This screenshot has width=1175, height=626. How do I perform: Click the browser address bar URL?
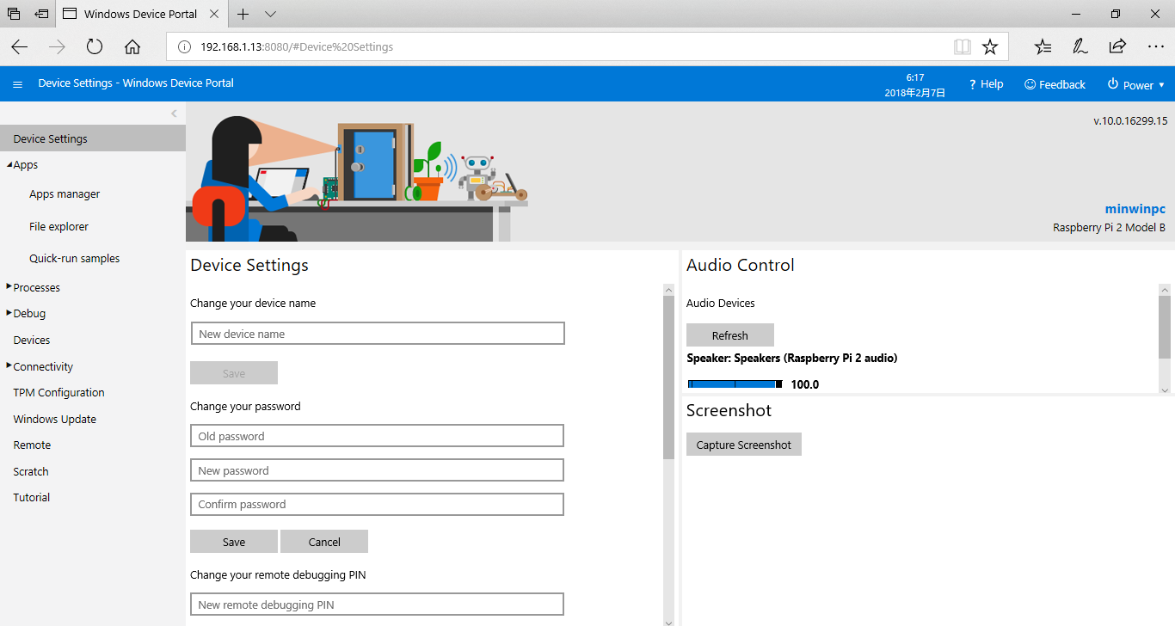[297, 46]
